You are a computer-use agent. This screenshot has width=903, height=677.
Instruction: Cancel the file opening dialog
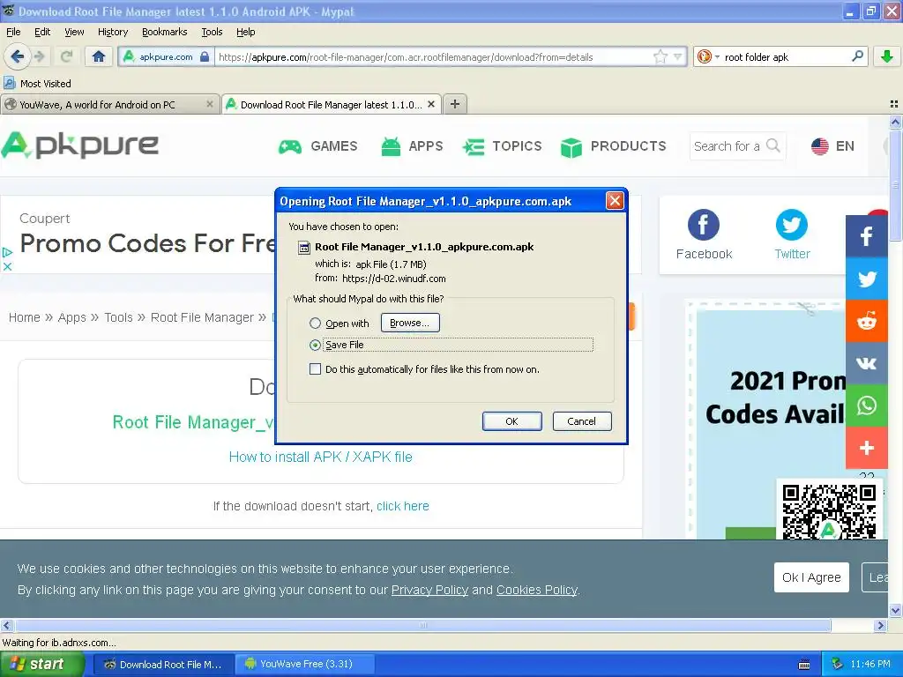click(582, 421)
